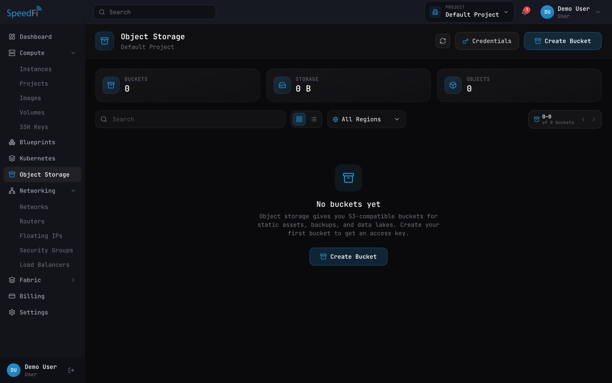Viewport: 612px width, 383px height.
Task: Open the notifications bell
Action: point(525,12)
